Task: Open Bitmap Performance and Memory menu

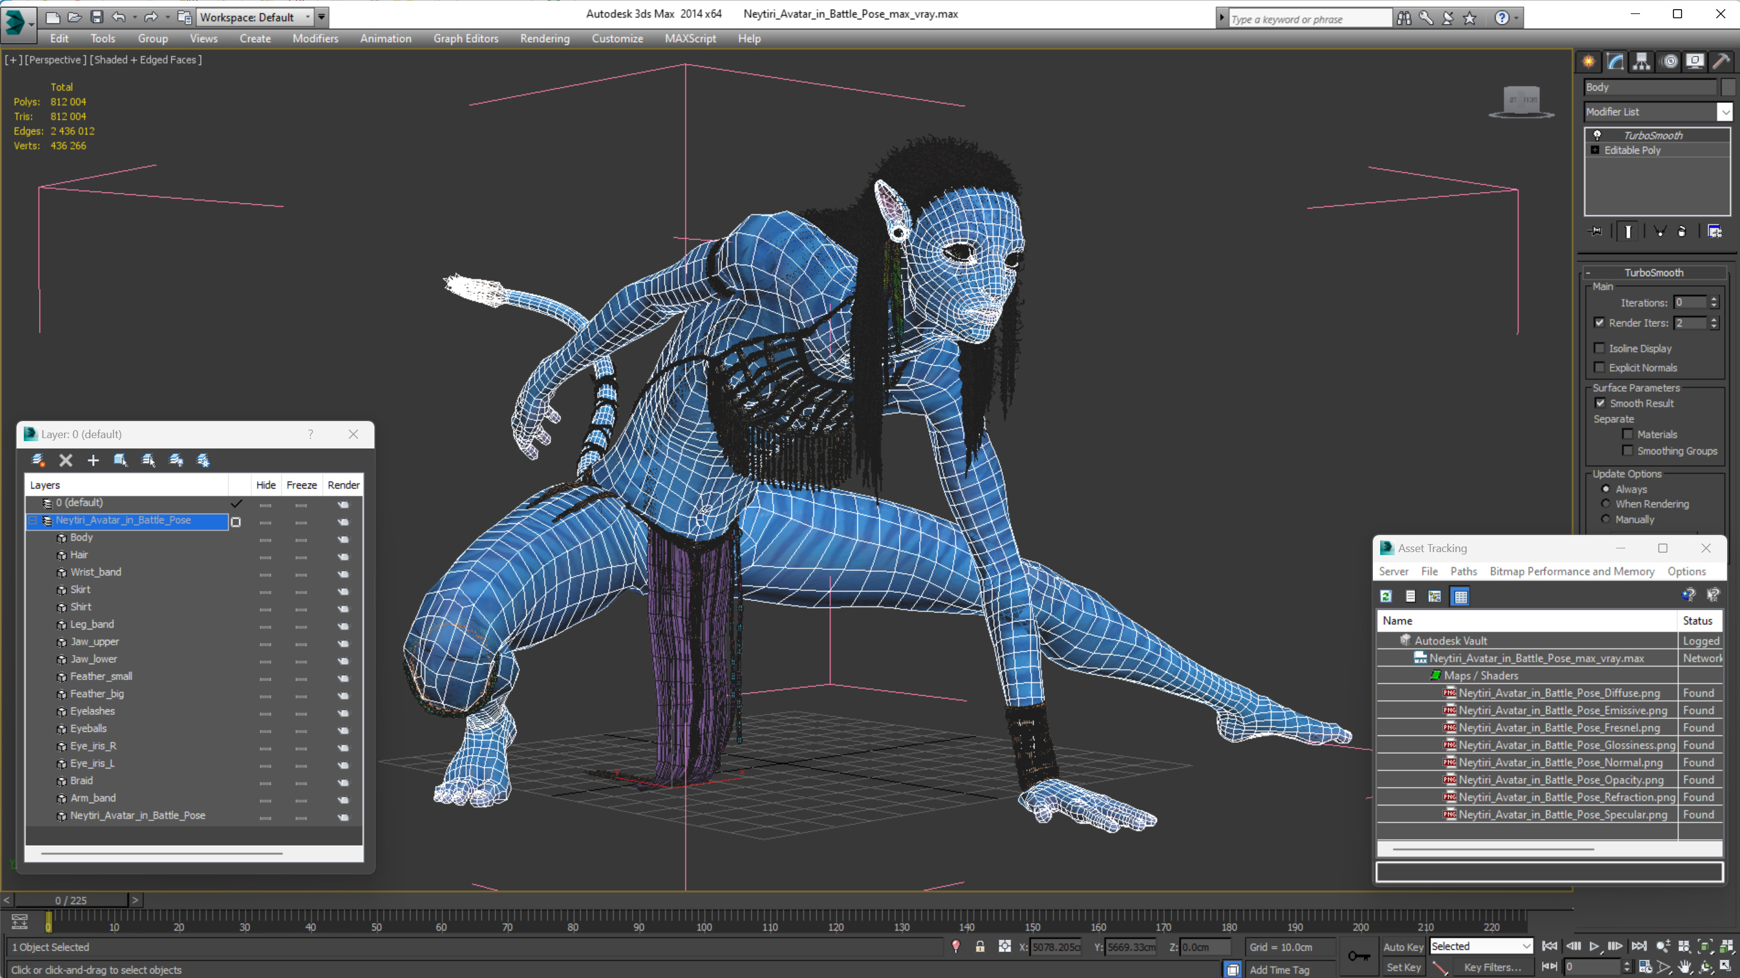Action: click(1572, 571)
